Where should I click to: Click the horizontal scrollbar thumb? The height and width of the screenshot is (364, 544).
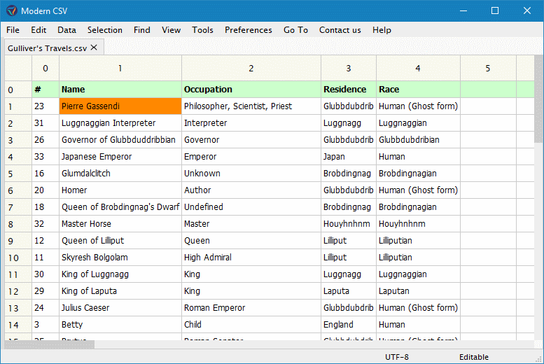point(49,344)
